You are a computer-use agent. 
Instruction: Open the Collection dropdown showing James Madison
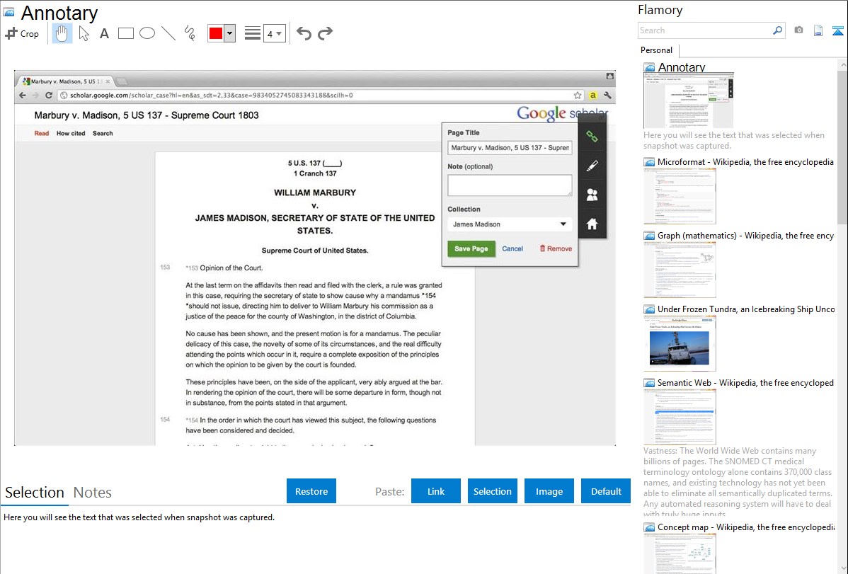tap(510, 224)
